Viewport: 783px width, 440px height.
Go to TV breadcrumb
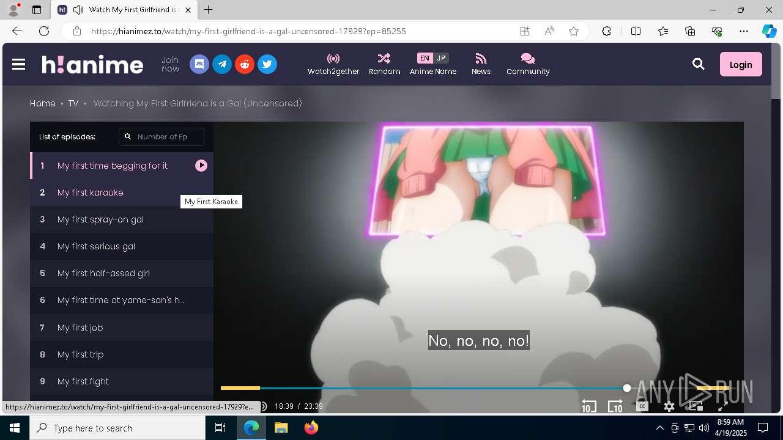point(73,103)
